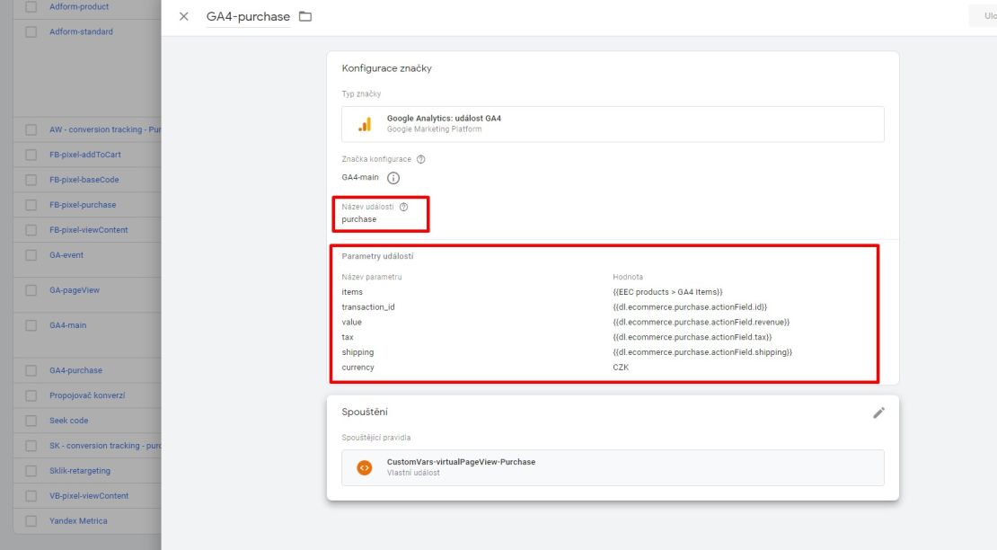This screenshot has height=550, width=997.
Task: Show info icon next to GA4-main
Action: (x=393, y=178)
